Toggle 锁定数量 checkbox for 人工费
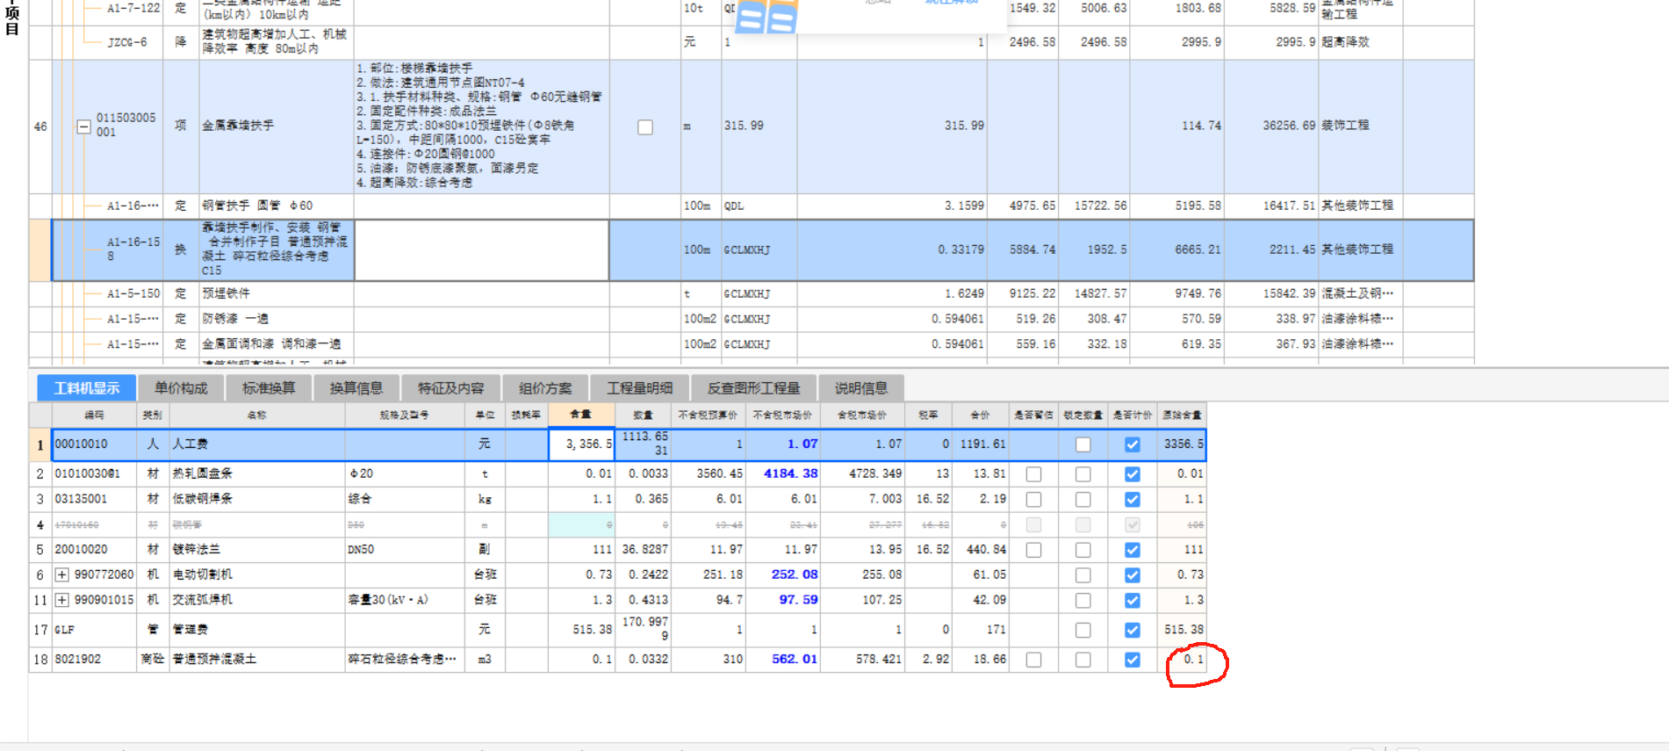 point(1083,444)
